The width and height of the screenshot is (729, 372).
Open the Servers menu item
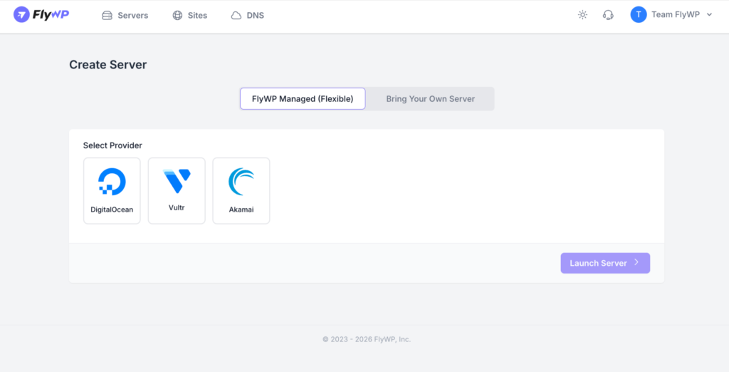click(x=133, y=15)
